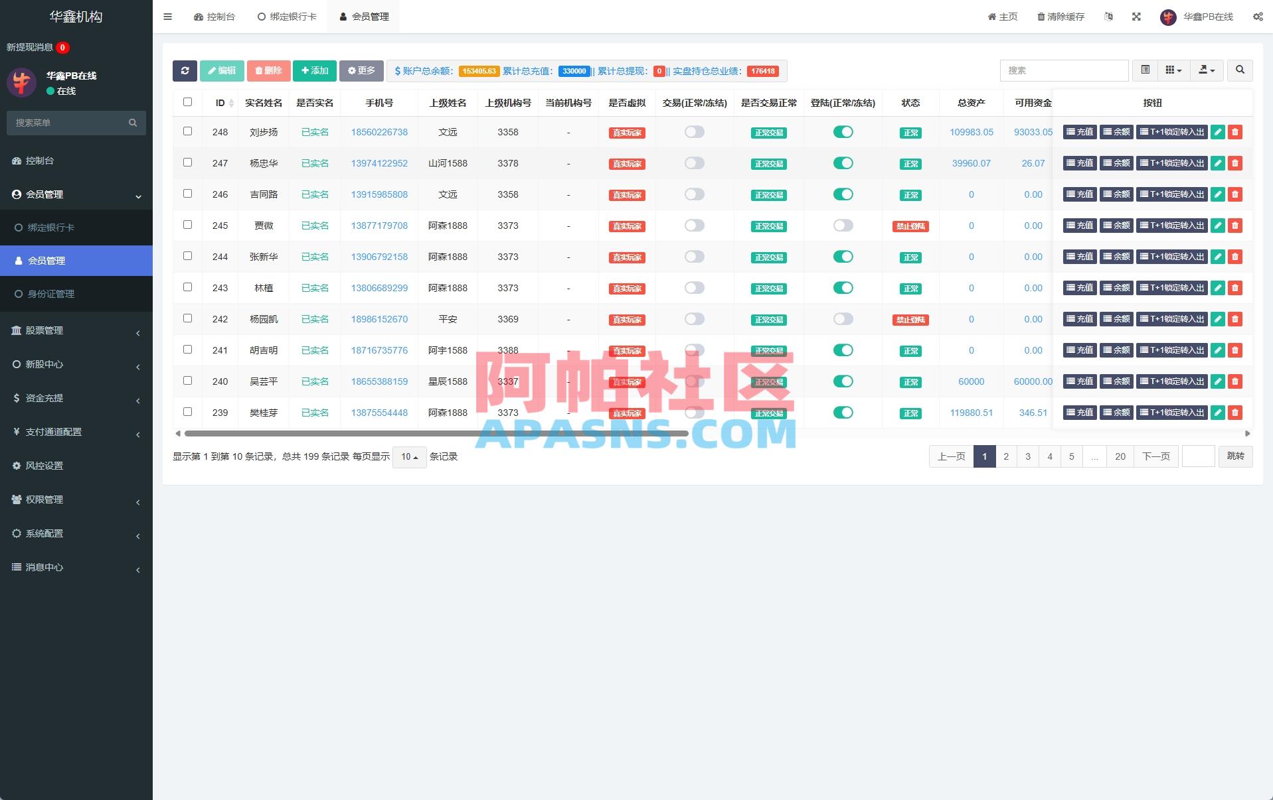Disable login toggle for 刘步扬

[x=843, y=132]
